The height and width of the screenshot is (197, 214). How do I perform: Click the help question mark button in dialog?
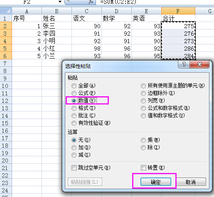pos(184,64)
